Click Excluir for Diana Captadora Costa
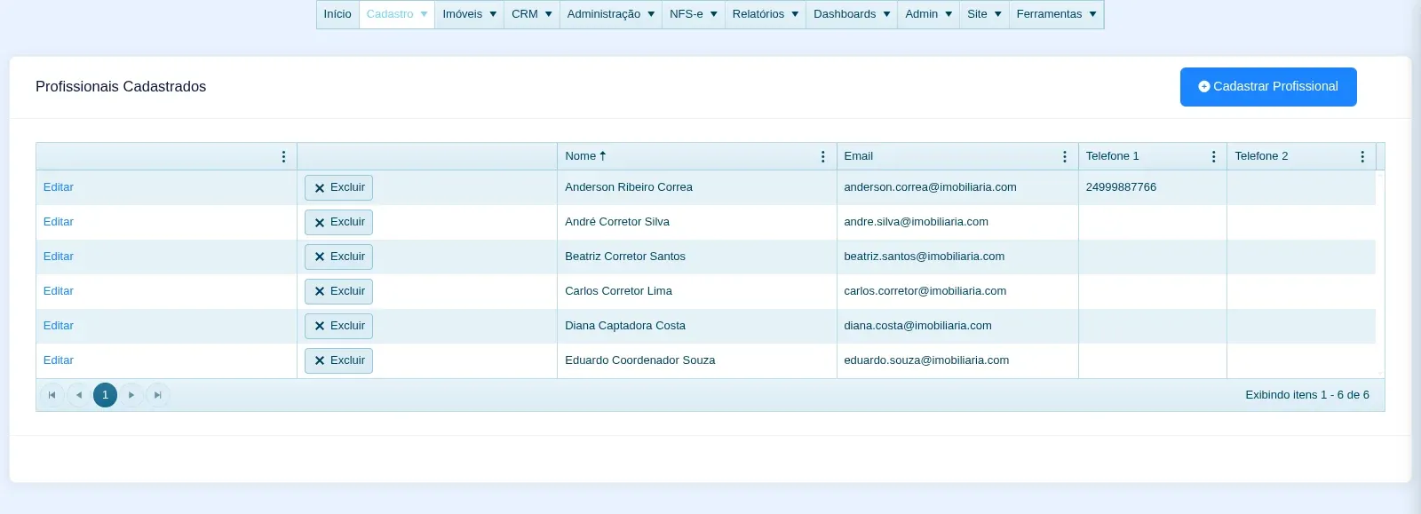Image resolution: width=1421 pixels, height=514 pixels. coord(338,326)
